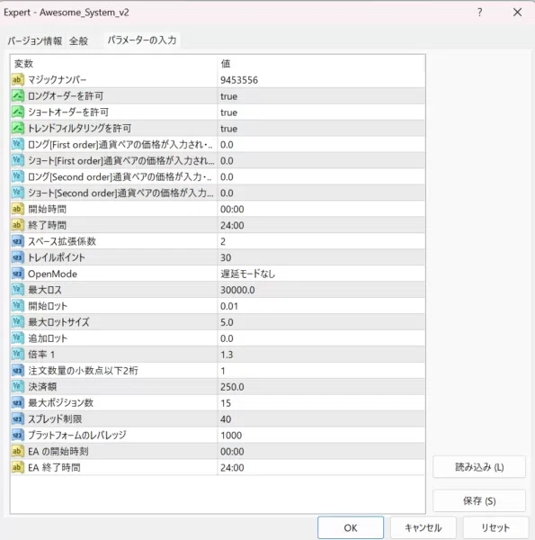Click the icon beside 決済額
535x540 pixels.
(18, 386)
